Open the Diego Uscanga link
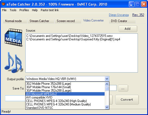The image size is (148, 115). [x=119, y=15]
